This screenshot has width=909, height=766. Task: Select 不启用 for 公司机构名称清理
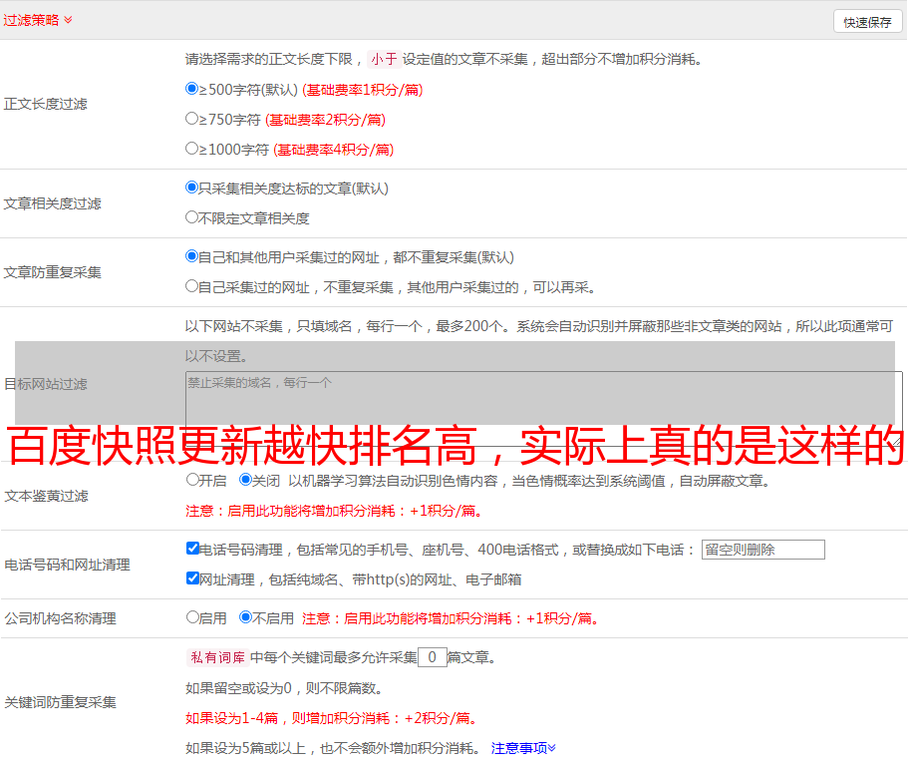[x=246, y=616]
